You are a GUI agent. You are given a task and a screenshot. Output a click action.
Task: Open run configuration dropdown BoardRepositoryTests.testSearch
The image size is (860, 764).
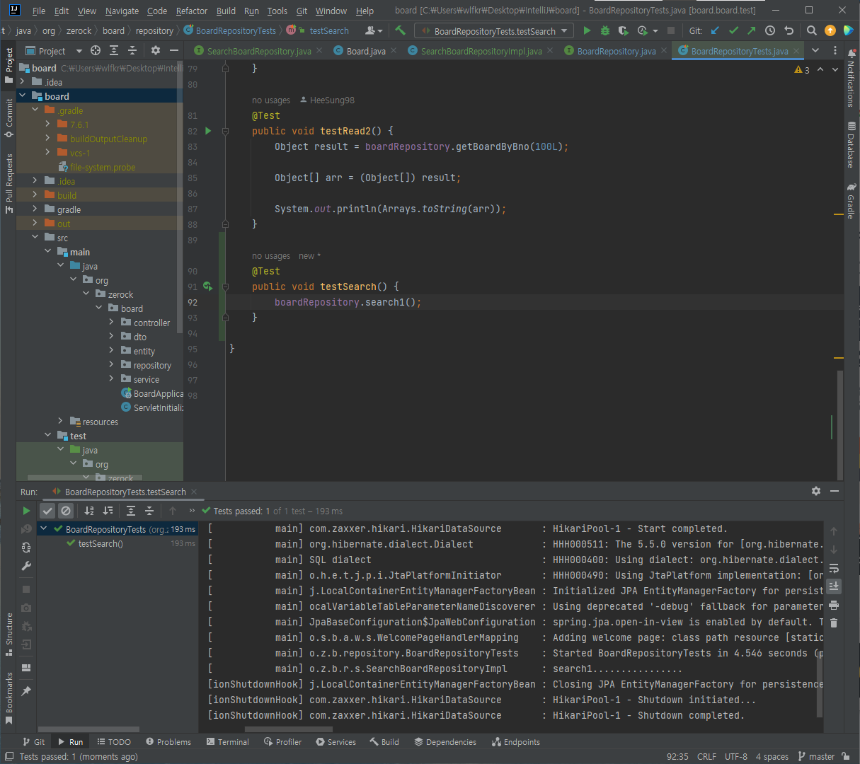pos(494,31)
